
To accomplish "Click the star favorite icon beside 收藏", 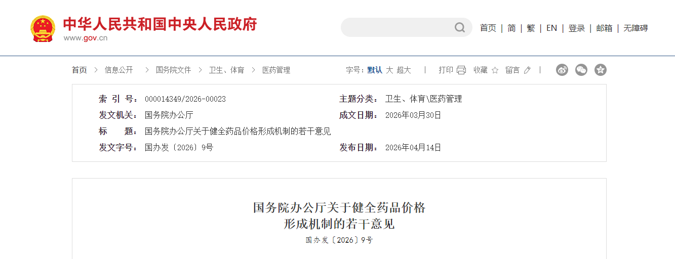I will click(x=495, y=70).
